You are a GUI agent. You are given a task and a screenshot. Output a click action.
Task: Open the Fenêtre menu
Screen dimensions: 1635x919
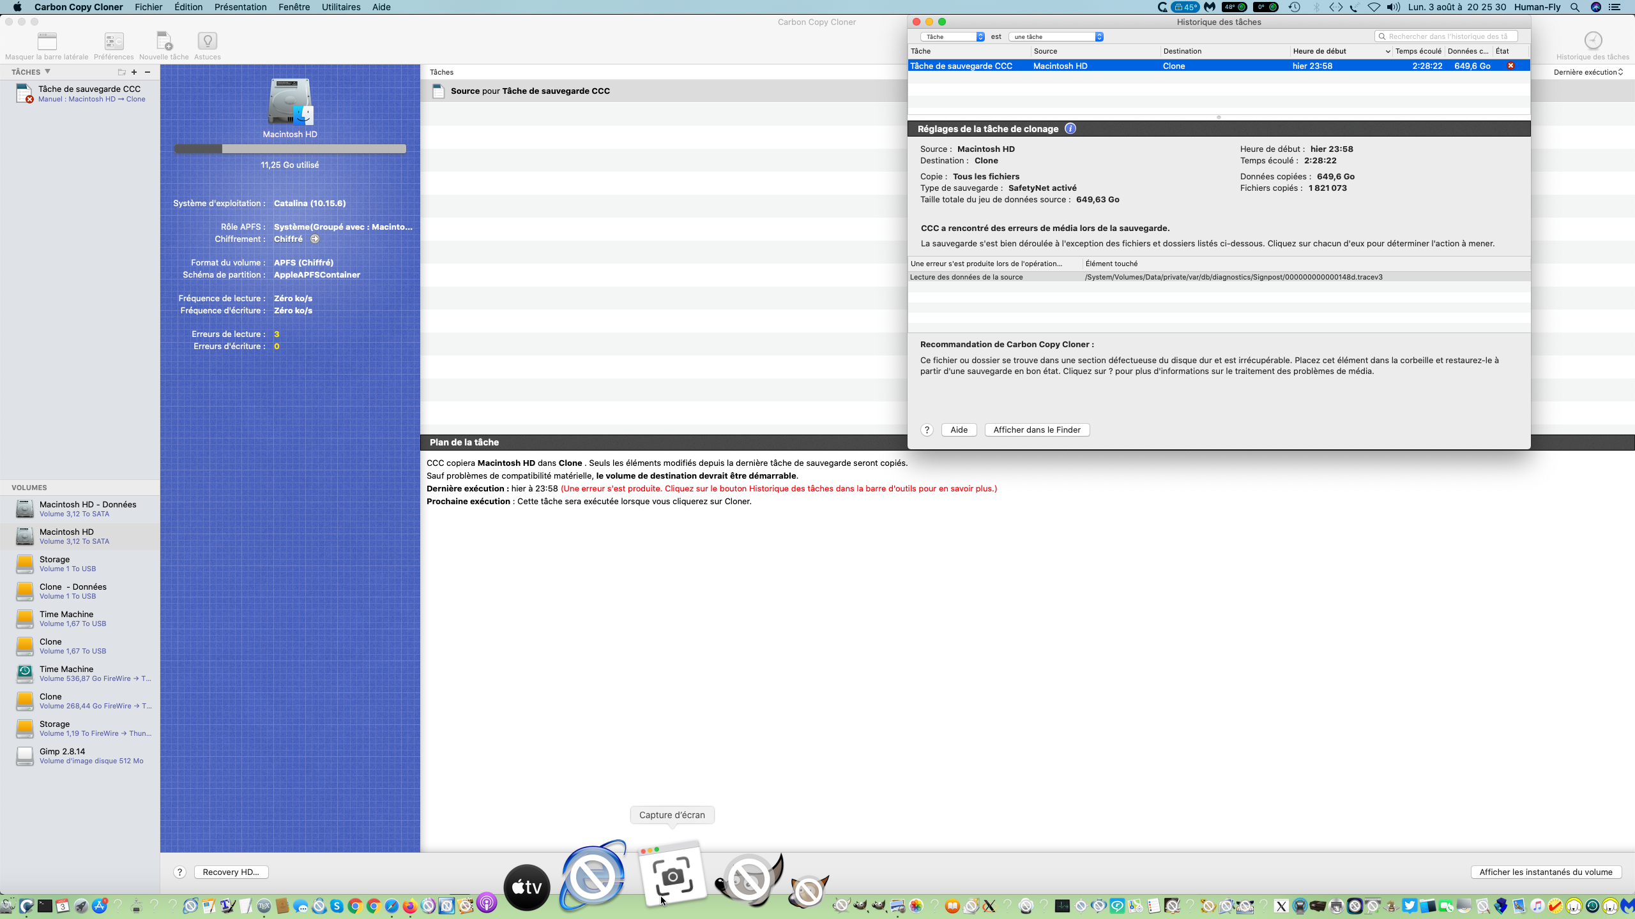point(294,7)
